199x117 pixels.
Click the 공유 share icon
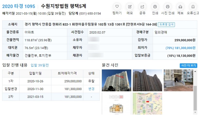pyautogui.click(x=142, y=7)
